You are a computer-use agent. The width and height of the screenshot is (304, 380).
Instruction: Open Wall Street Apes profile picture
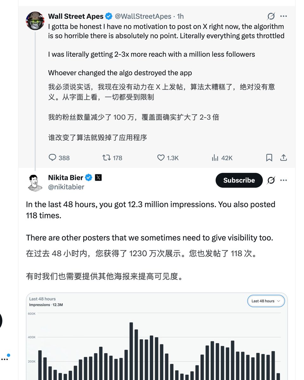coord(35,21)
